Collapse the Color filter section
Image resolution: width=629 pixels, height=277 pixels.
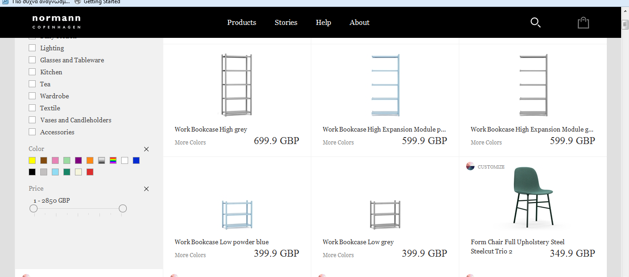click(x=147, y=149)
